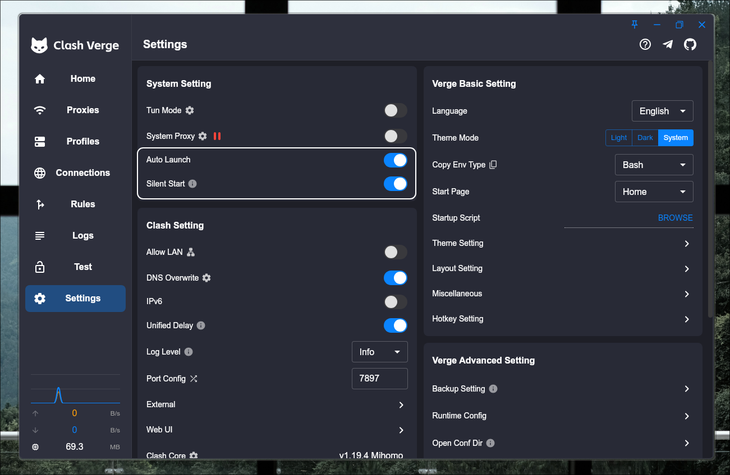Enable the Tun Mode switch
Viewport: 730px width, 475px height.
(395, 110)
